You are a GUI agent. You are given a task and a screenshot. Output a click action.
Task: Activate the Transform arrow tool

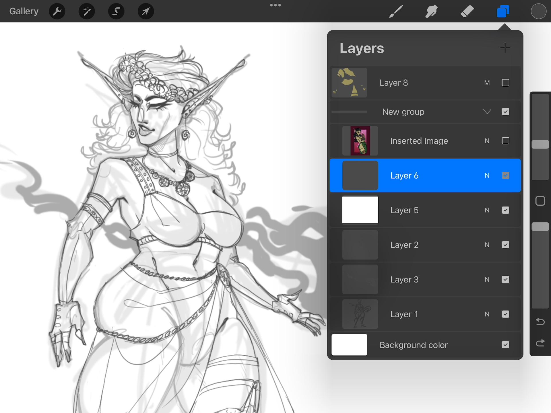pos(146,11)
